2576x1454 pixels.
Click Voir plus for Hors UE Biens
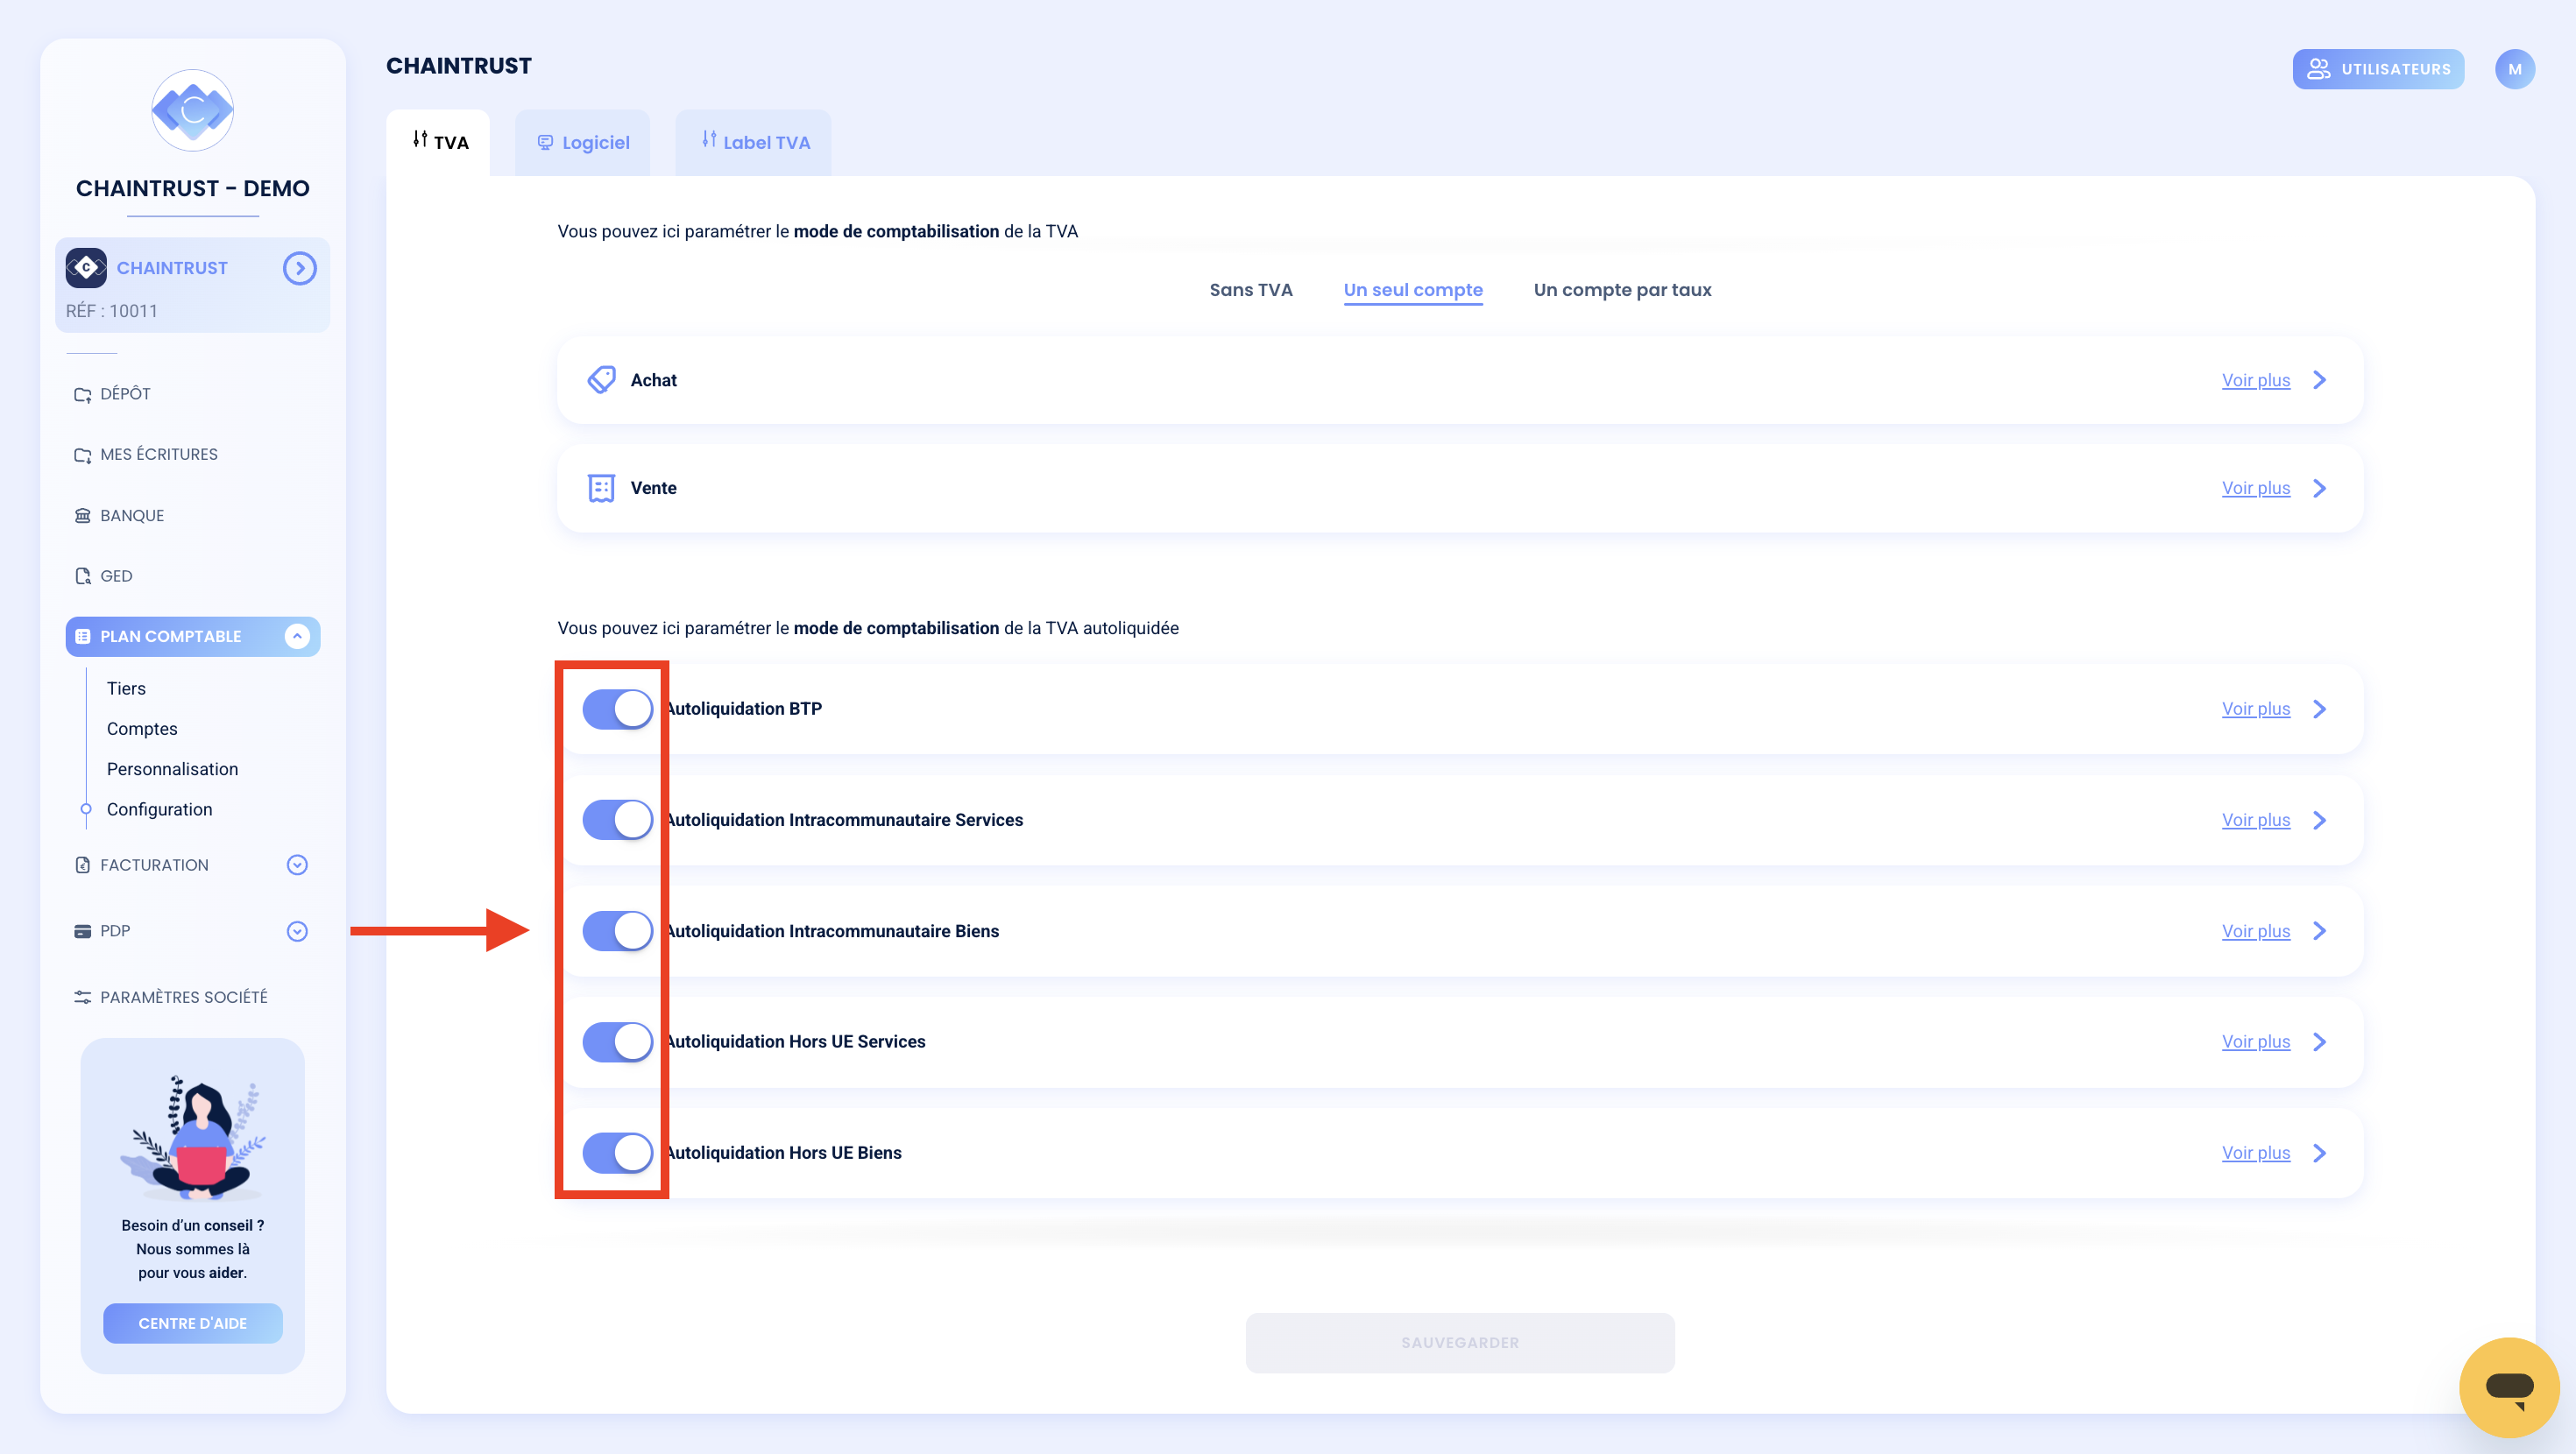[2256, 1153]
